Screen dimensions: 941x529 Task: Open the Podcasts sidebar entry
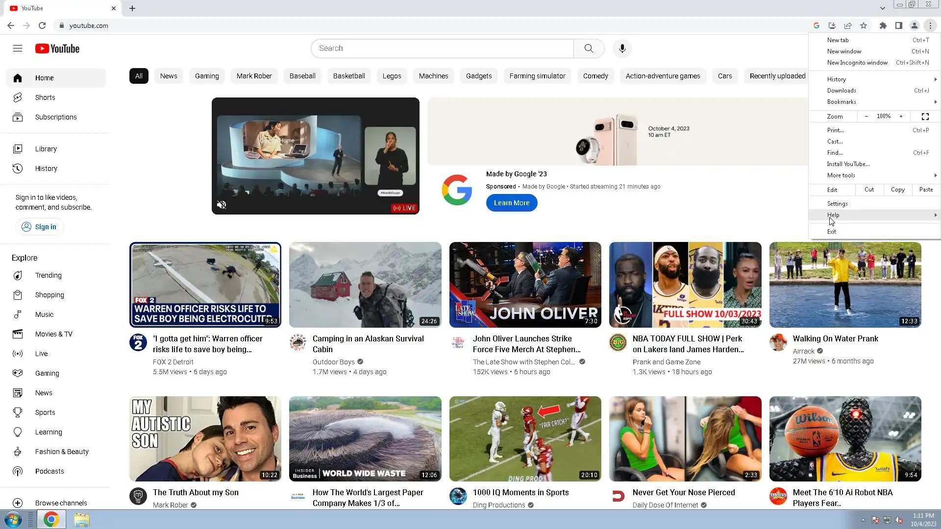(x=50, y=471)
